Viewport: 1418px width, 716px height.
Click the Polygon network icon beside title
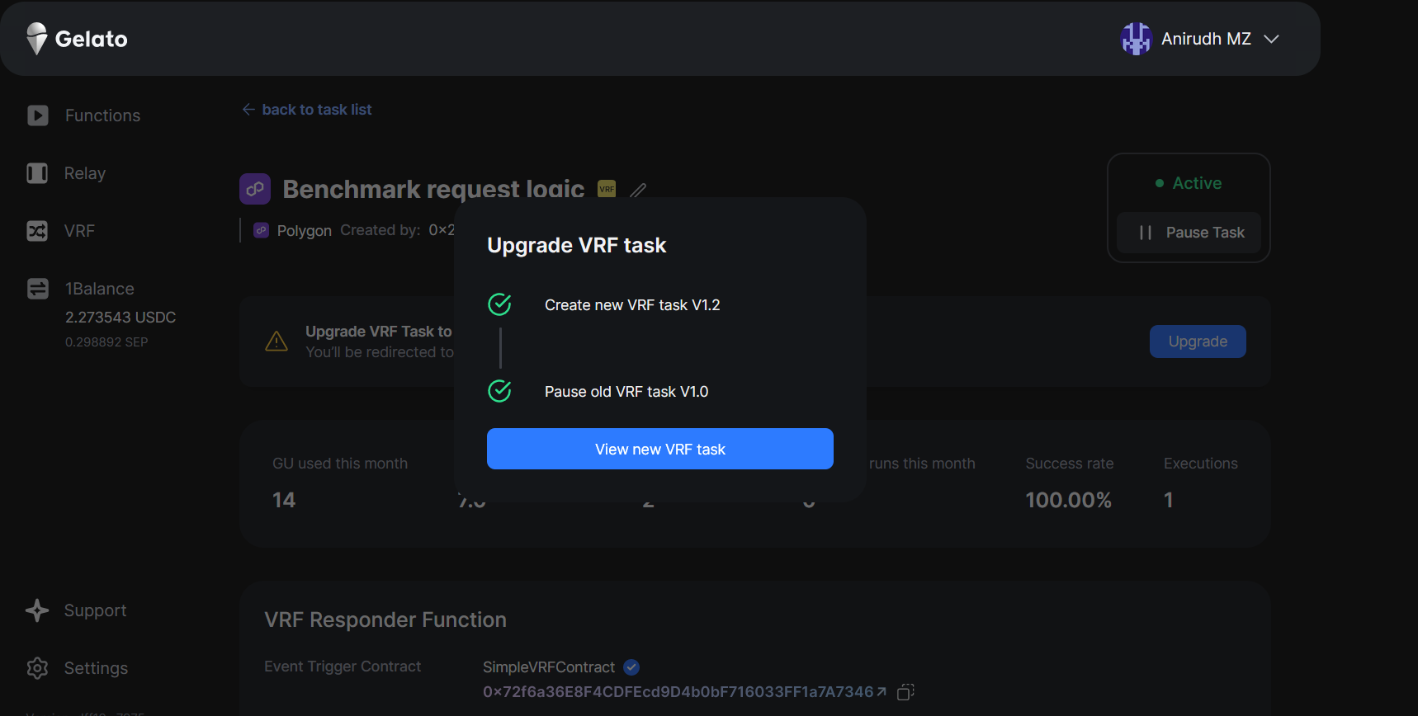tap(255, 189)
